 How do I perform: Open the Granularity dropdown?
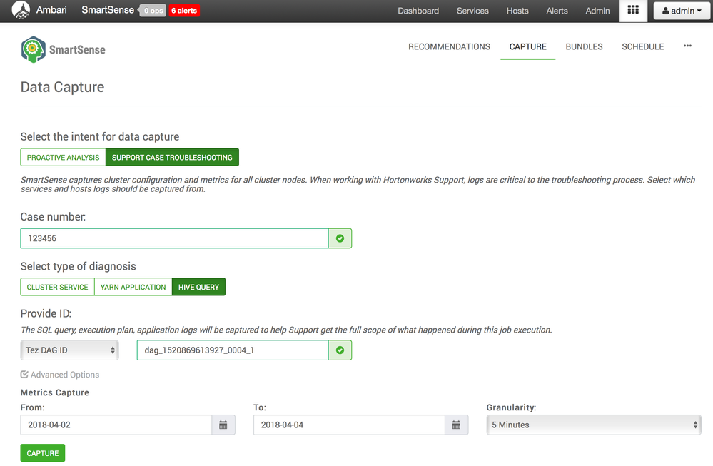click(594, 425)
